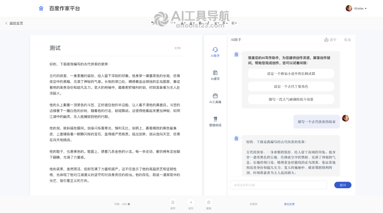The width and height of the screenshot is (383, 213).
Task: Open the font size 11 dropdown
Action: pos(173,23)
